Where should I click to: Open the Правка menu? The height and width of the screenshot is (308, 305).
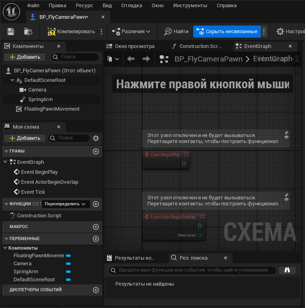57,6
